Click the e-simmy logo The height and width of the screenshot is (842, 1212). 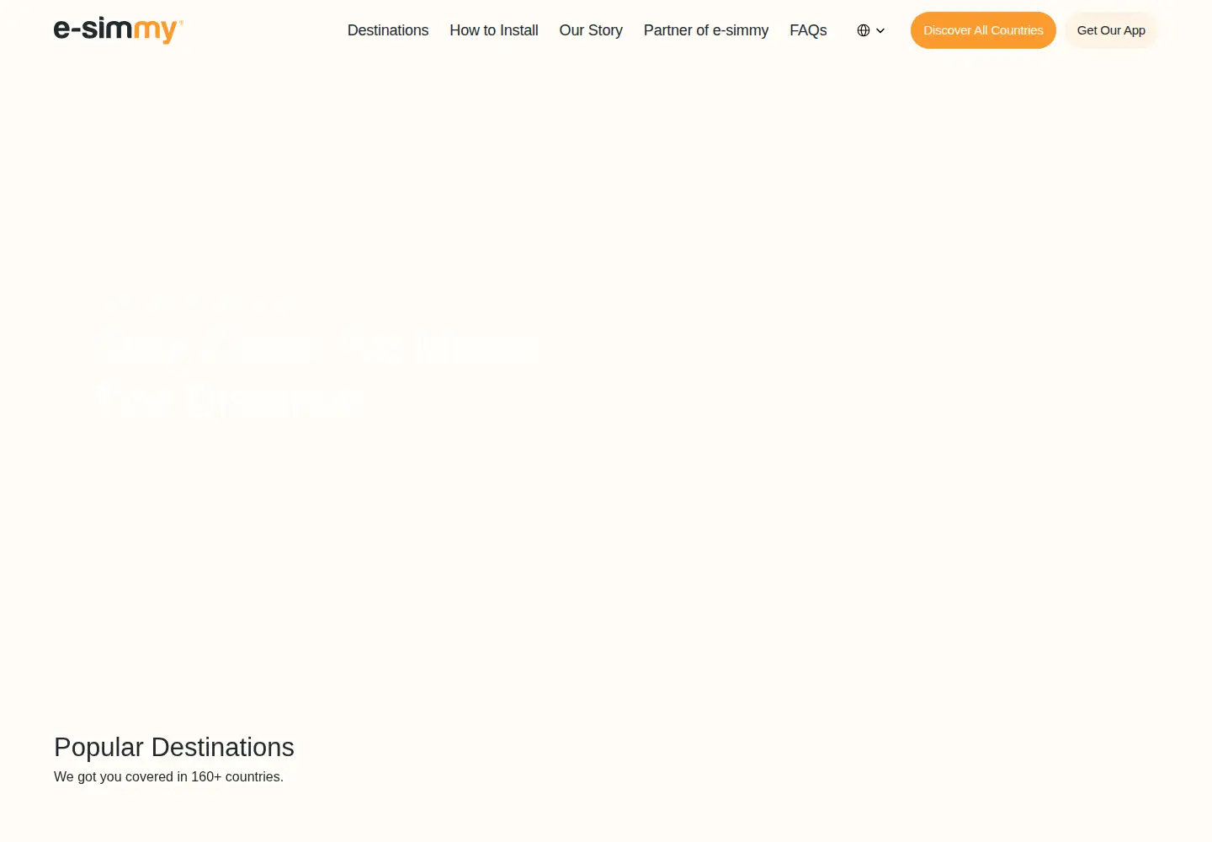[119, 30]
